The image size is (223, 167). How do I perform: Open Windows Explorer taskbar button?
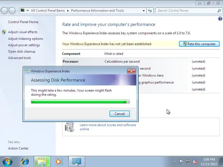click(42, 161)
